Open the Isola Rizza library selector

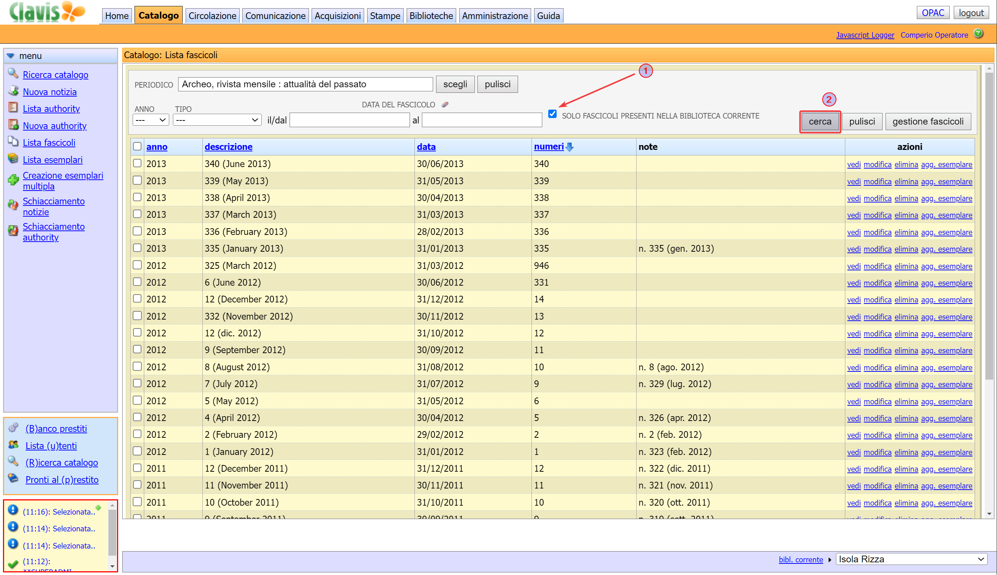click(x=911, y=559)
